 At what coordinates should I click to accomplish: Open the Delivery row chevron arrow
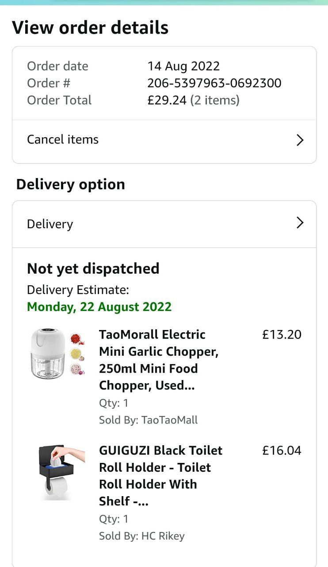300,222
